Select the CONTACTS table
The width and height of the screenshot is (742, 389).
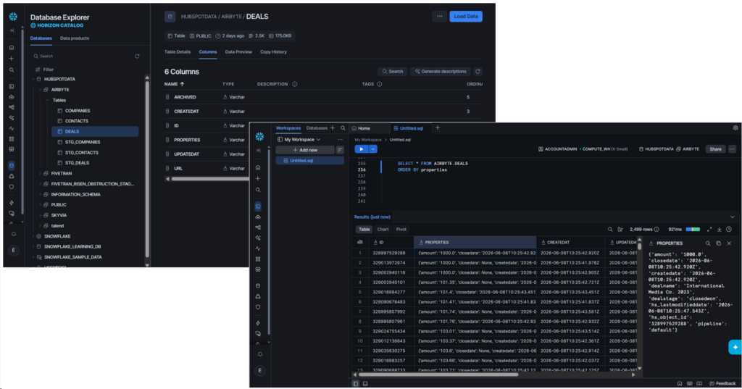point(77,121)
